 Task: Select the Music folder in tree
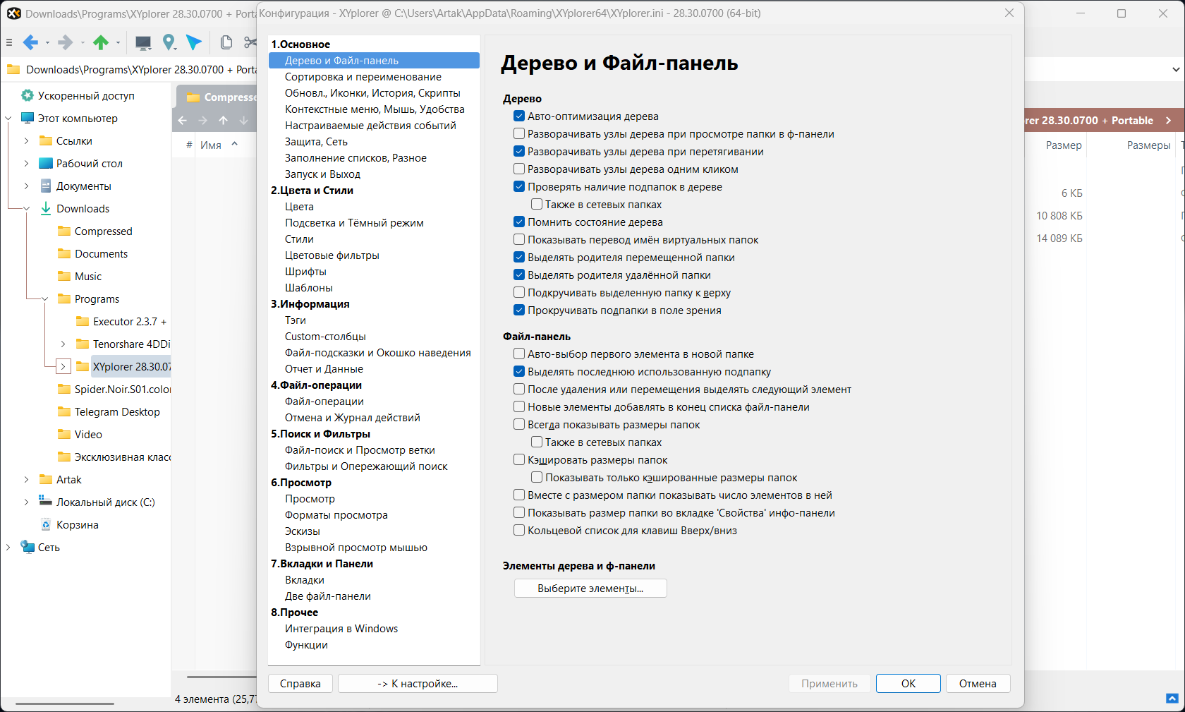[x=88, y=277]
